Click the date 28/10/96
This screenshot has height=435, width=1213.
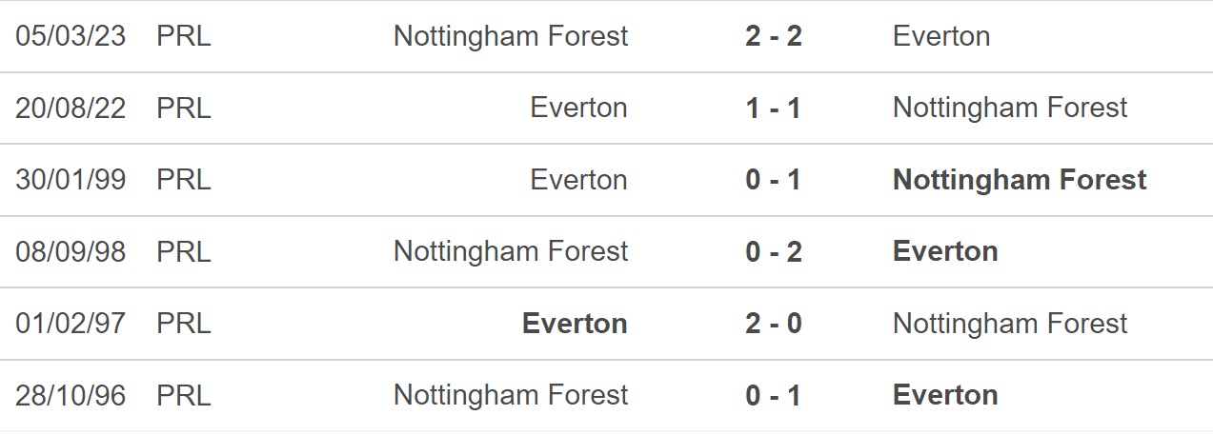(71, 395)
